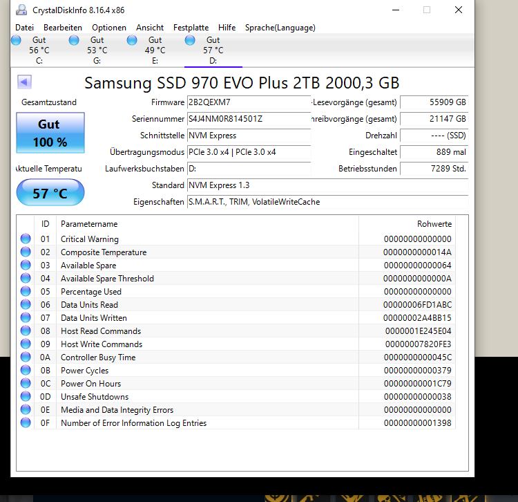The image size is (518, 502).
Task: Click raw value 00000006FD1ABC of Data Units Read
Action: [417, 304]
